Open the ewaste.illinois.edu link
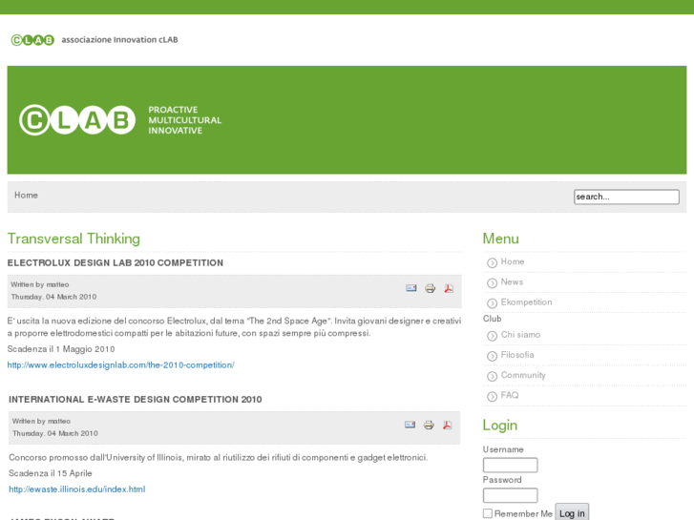The height and width of the screenshot is (520, 694). (x=77, y=489)
